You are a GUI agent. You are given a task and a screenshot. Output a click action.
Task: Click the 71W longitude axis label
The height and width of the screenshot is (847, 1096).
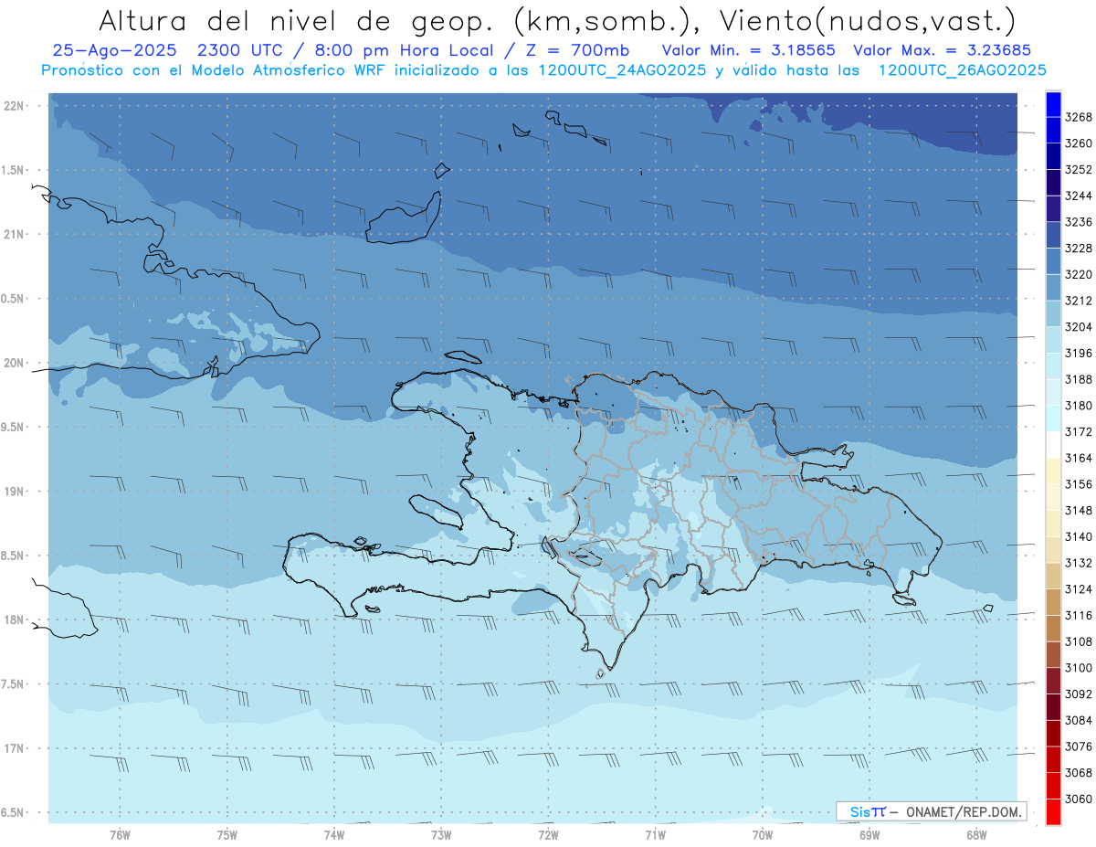click(x=655, y=834)
